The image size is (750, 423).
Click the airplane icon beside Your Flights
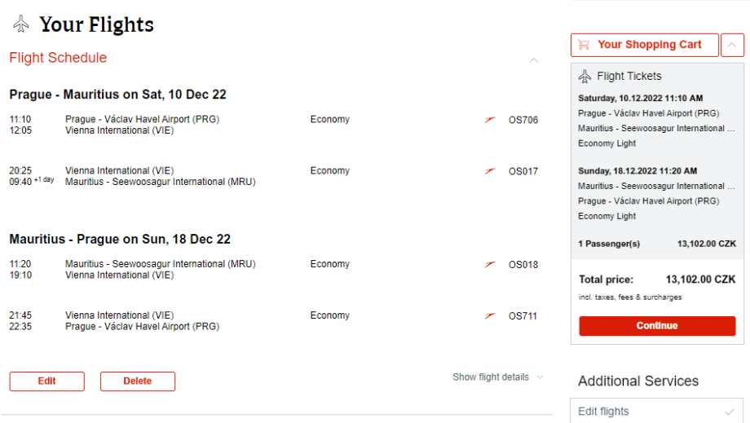point(21,24)
